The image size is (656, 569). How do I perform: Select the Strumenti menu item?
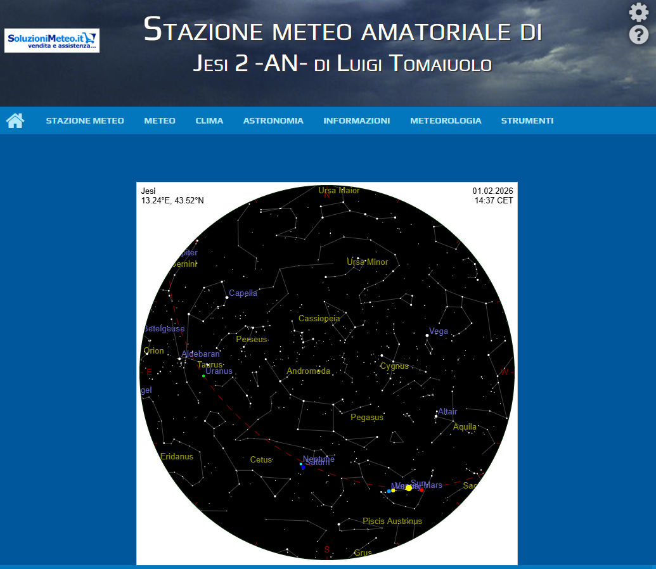[x=527, y=120]
